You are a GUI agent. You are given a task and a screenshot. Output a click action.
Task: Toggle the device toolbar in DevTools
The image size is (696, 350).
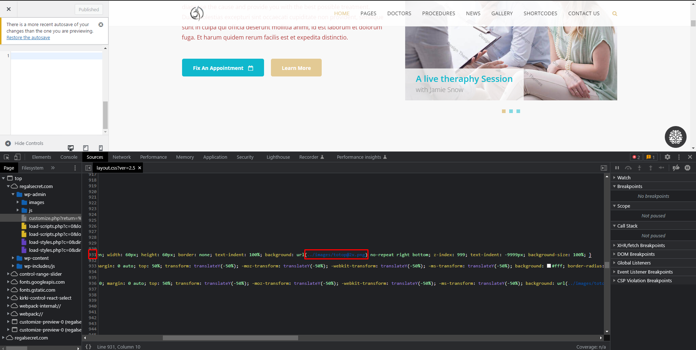tap(17, 157)
